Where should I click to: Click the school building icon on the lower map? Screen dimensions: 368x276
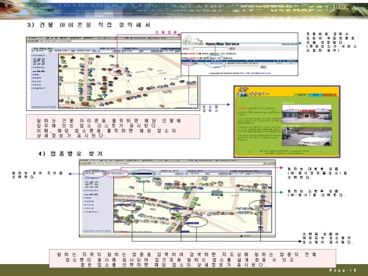coord(218,193)
